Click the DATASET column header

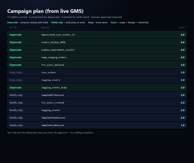click(45, 28)
